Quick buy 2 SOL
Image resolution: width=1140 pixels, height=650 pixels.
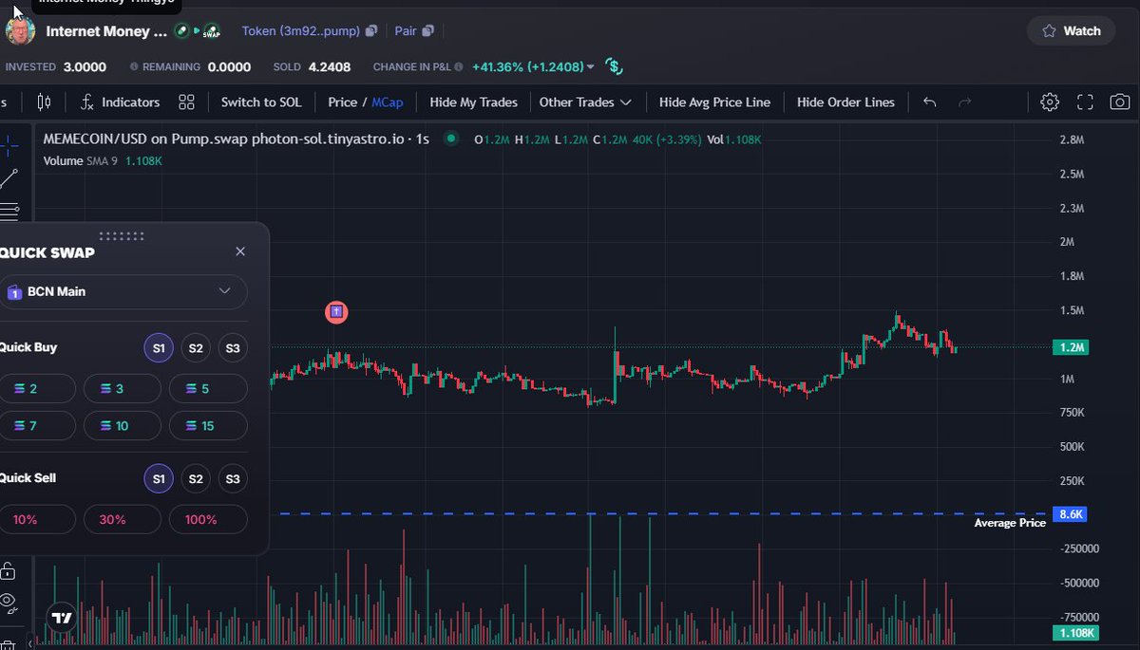click(x=37, y=389)
